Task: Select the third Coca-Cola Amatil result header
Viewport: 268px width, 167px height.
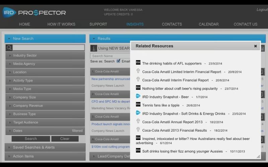Action: click(110, 117)
